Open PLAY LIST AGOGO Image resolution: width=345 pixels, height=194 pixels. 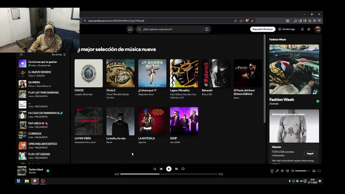pyautogui.click(x=43, y=156)
